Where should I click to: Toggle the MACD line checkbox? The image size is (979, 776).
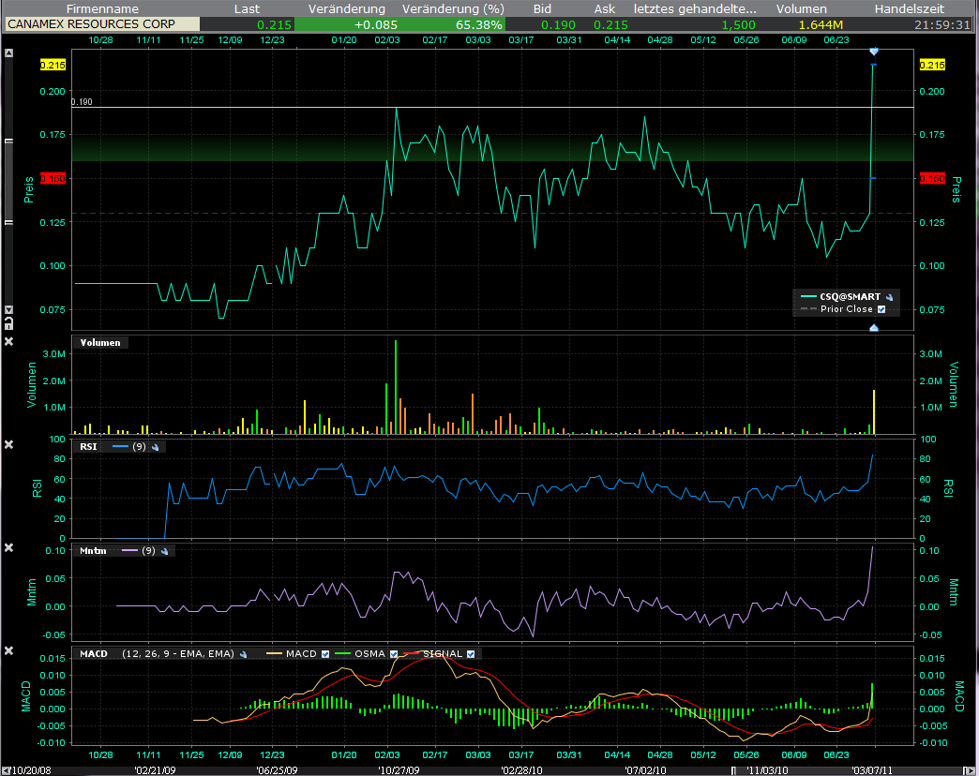pyautogui.click(x=325, y=654)
